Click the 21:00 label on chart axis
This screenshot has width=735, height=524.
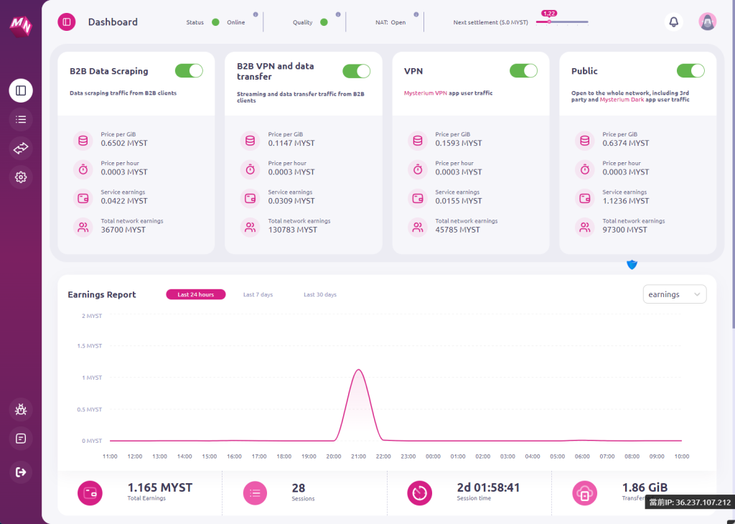coord(359,456)
